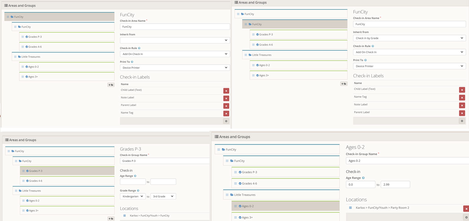Open the Kindergarten grade range dropdown
Viewport: 469px width, 221px height.
coord(133,196)
